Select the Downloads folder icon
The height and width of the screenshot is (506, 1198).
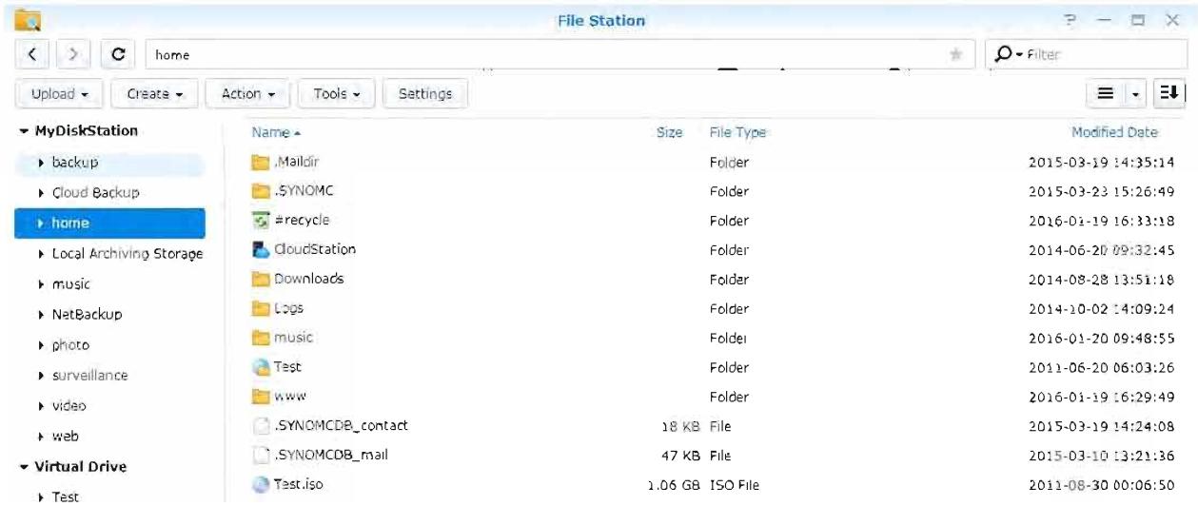[260, 280]
